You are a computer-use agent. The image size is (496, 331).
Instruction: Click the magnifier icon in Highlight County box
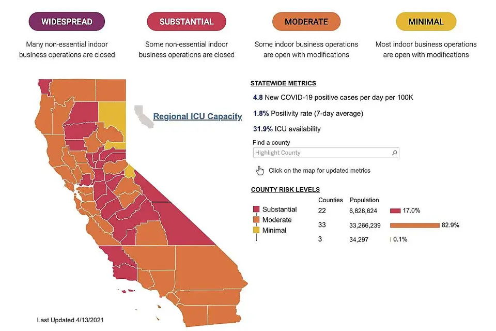[x=394, y=153]
